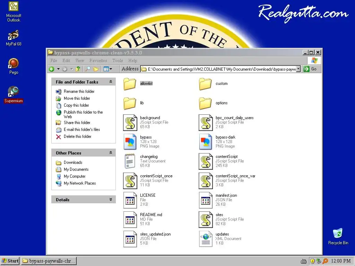Collapse the Other Places panel
This screenshot has width=355, height=266.
[x=111, y=153]
